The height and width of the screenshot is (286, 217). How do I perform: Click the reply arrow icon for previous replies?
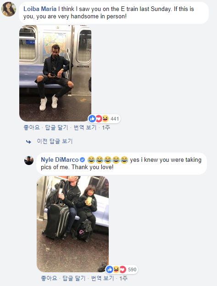click(x=28, y=142)
